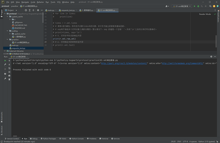Open Project panel gear settings
Screen dimensions: 220x143
38,10
